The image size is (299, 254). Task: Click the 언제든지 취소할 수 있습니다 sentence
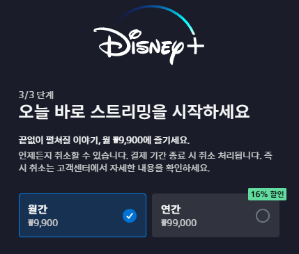[x=73, y=155]
